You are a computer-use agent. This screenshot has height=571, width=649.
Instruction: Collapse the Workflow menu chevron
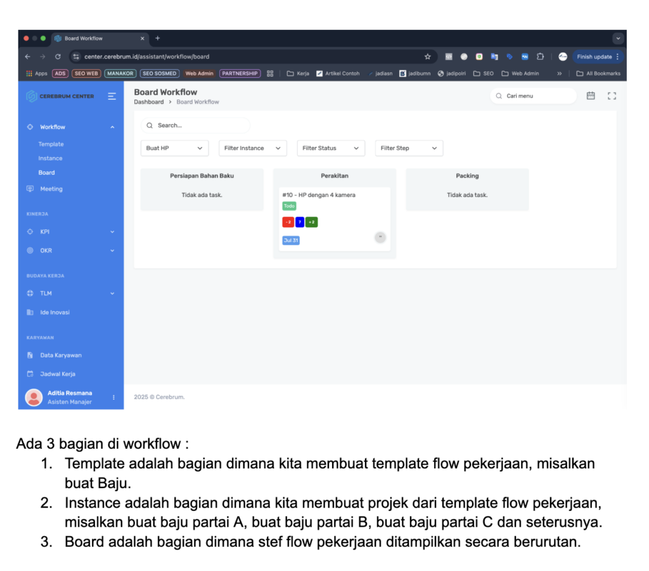pos(112,127)
